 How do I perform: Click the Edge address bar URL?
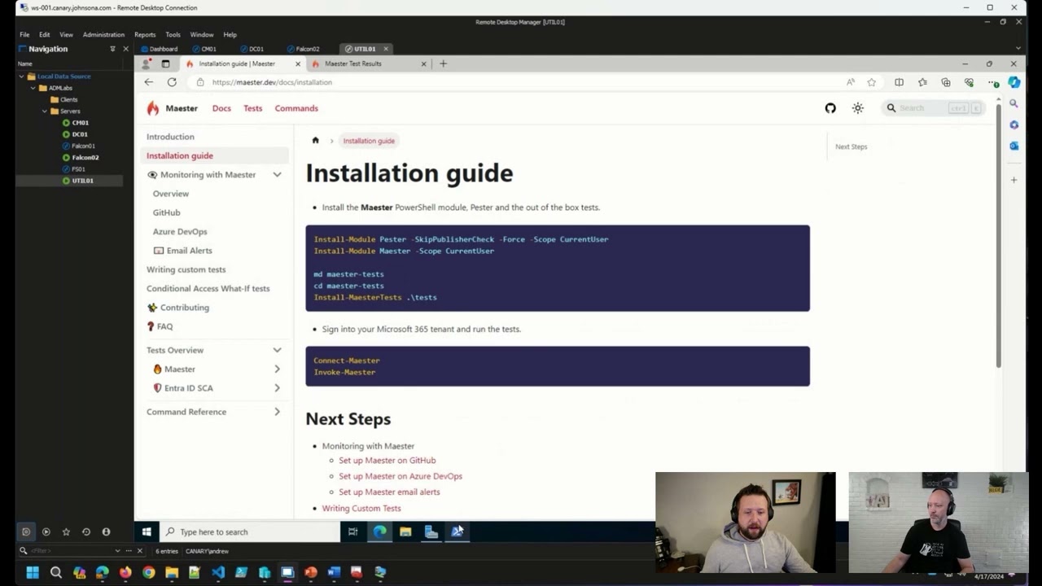click(272, 82)
